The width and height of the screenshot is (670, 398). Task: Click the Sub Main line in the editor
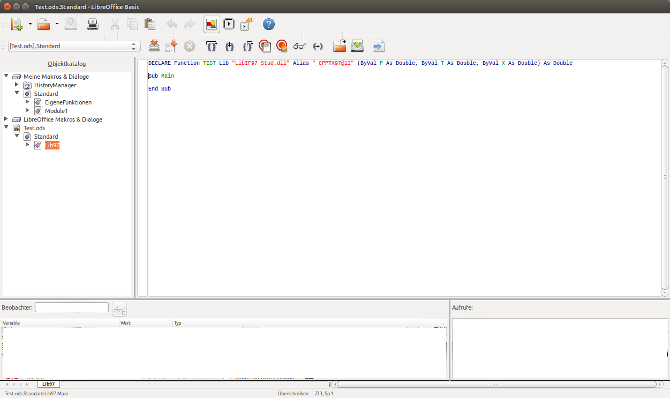161,76
